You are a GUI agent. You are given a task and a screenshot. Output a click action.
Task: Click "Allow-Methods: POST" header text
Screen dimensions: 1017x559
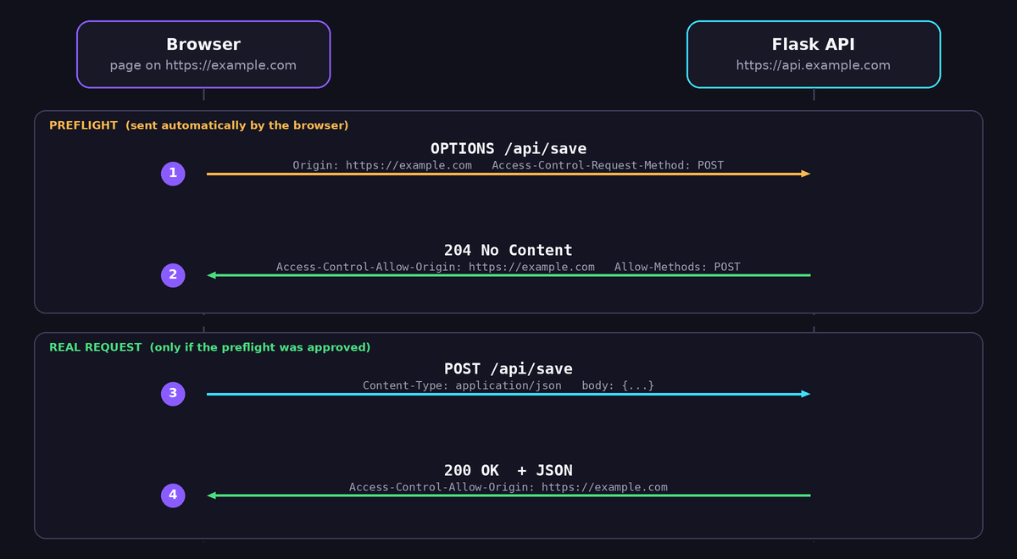click(677, 267)
